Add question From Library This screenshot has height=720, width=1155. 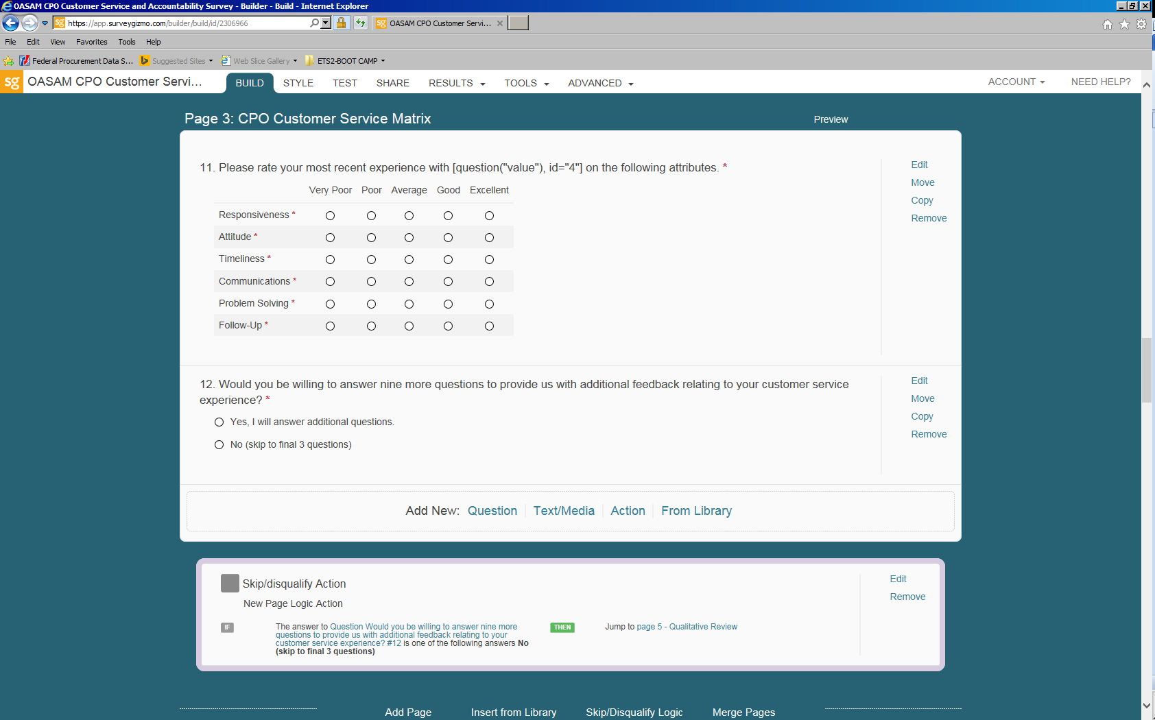tap(696, 511)
